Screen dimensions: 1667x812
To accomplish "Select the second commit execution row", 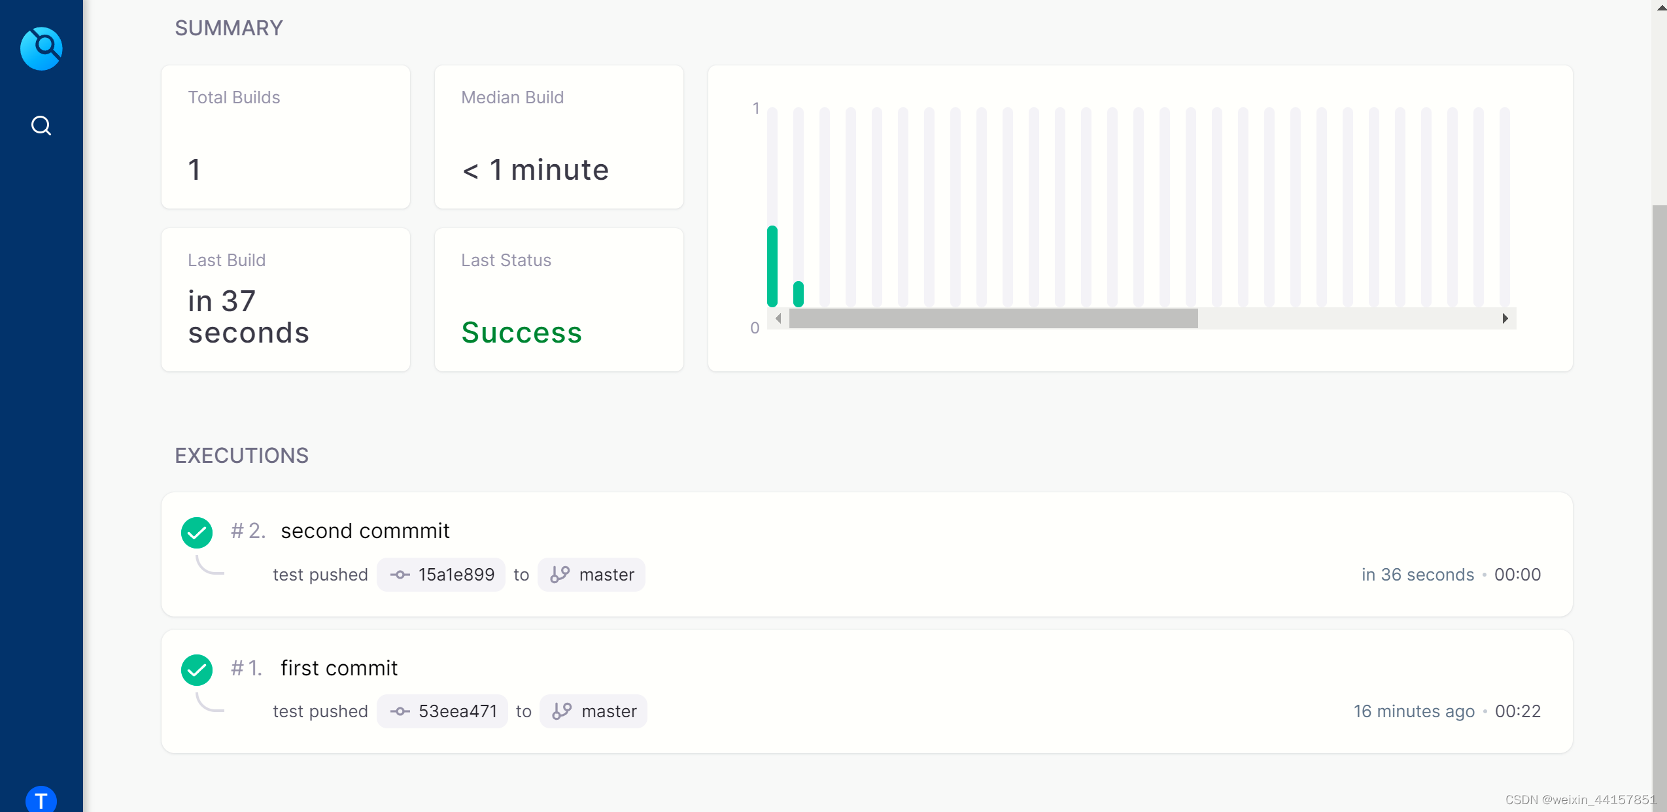I will [x=867, y=552].
